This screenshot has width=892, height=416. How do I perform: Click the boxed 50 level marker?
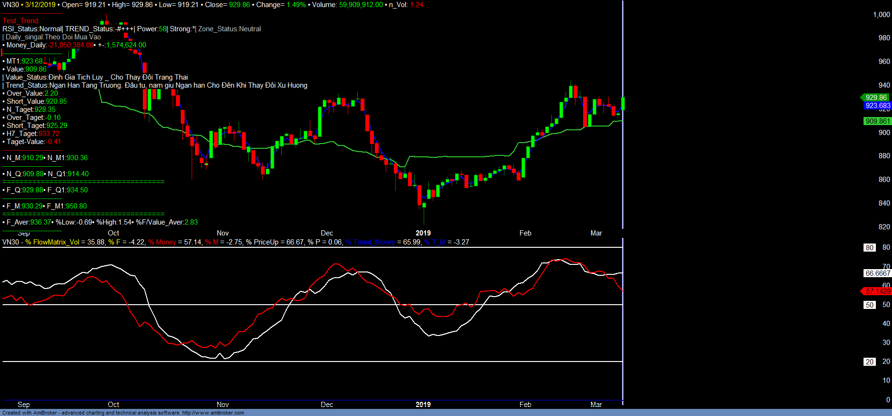pos(869,305)
